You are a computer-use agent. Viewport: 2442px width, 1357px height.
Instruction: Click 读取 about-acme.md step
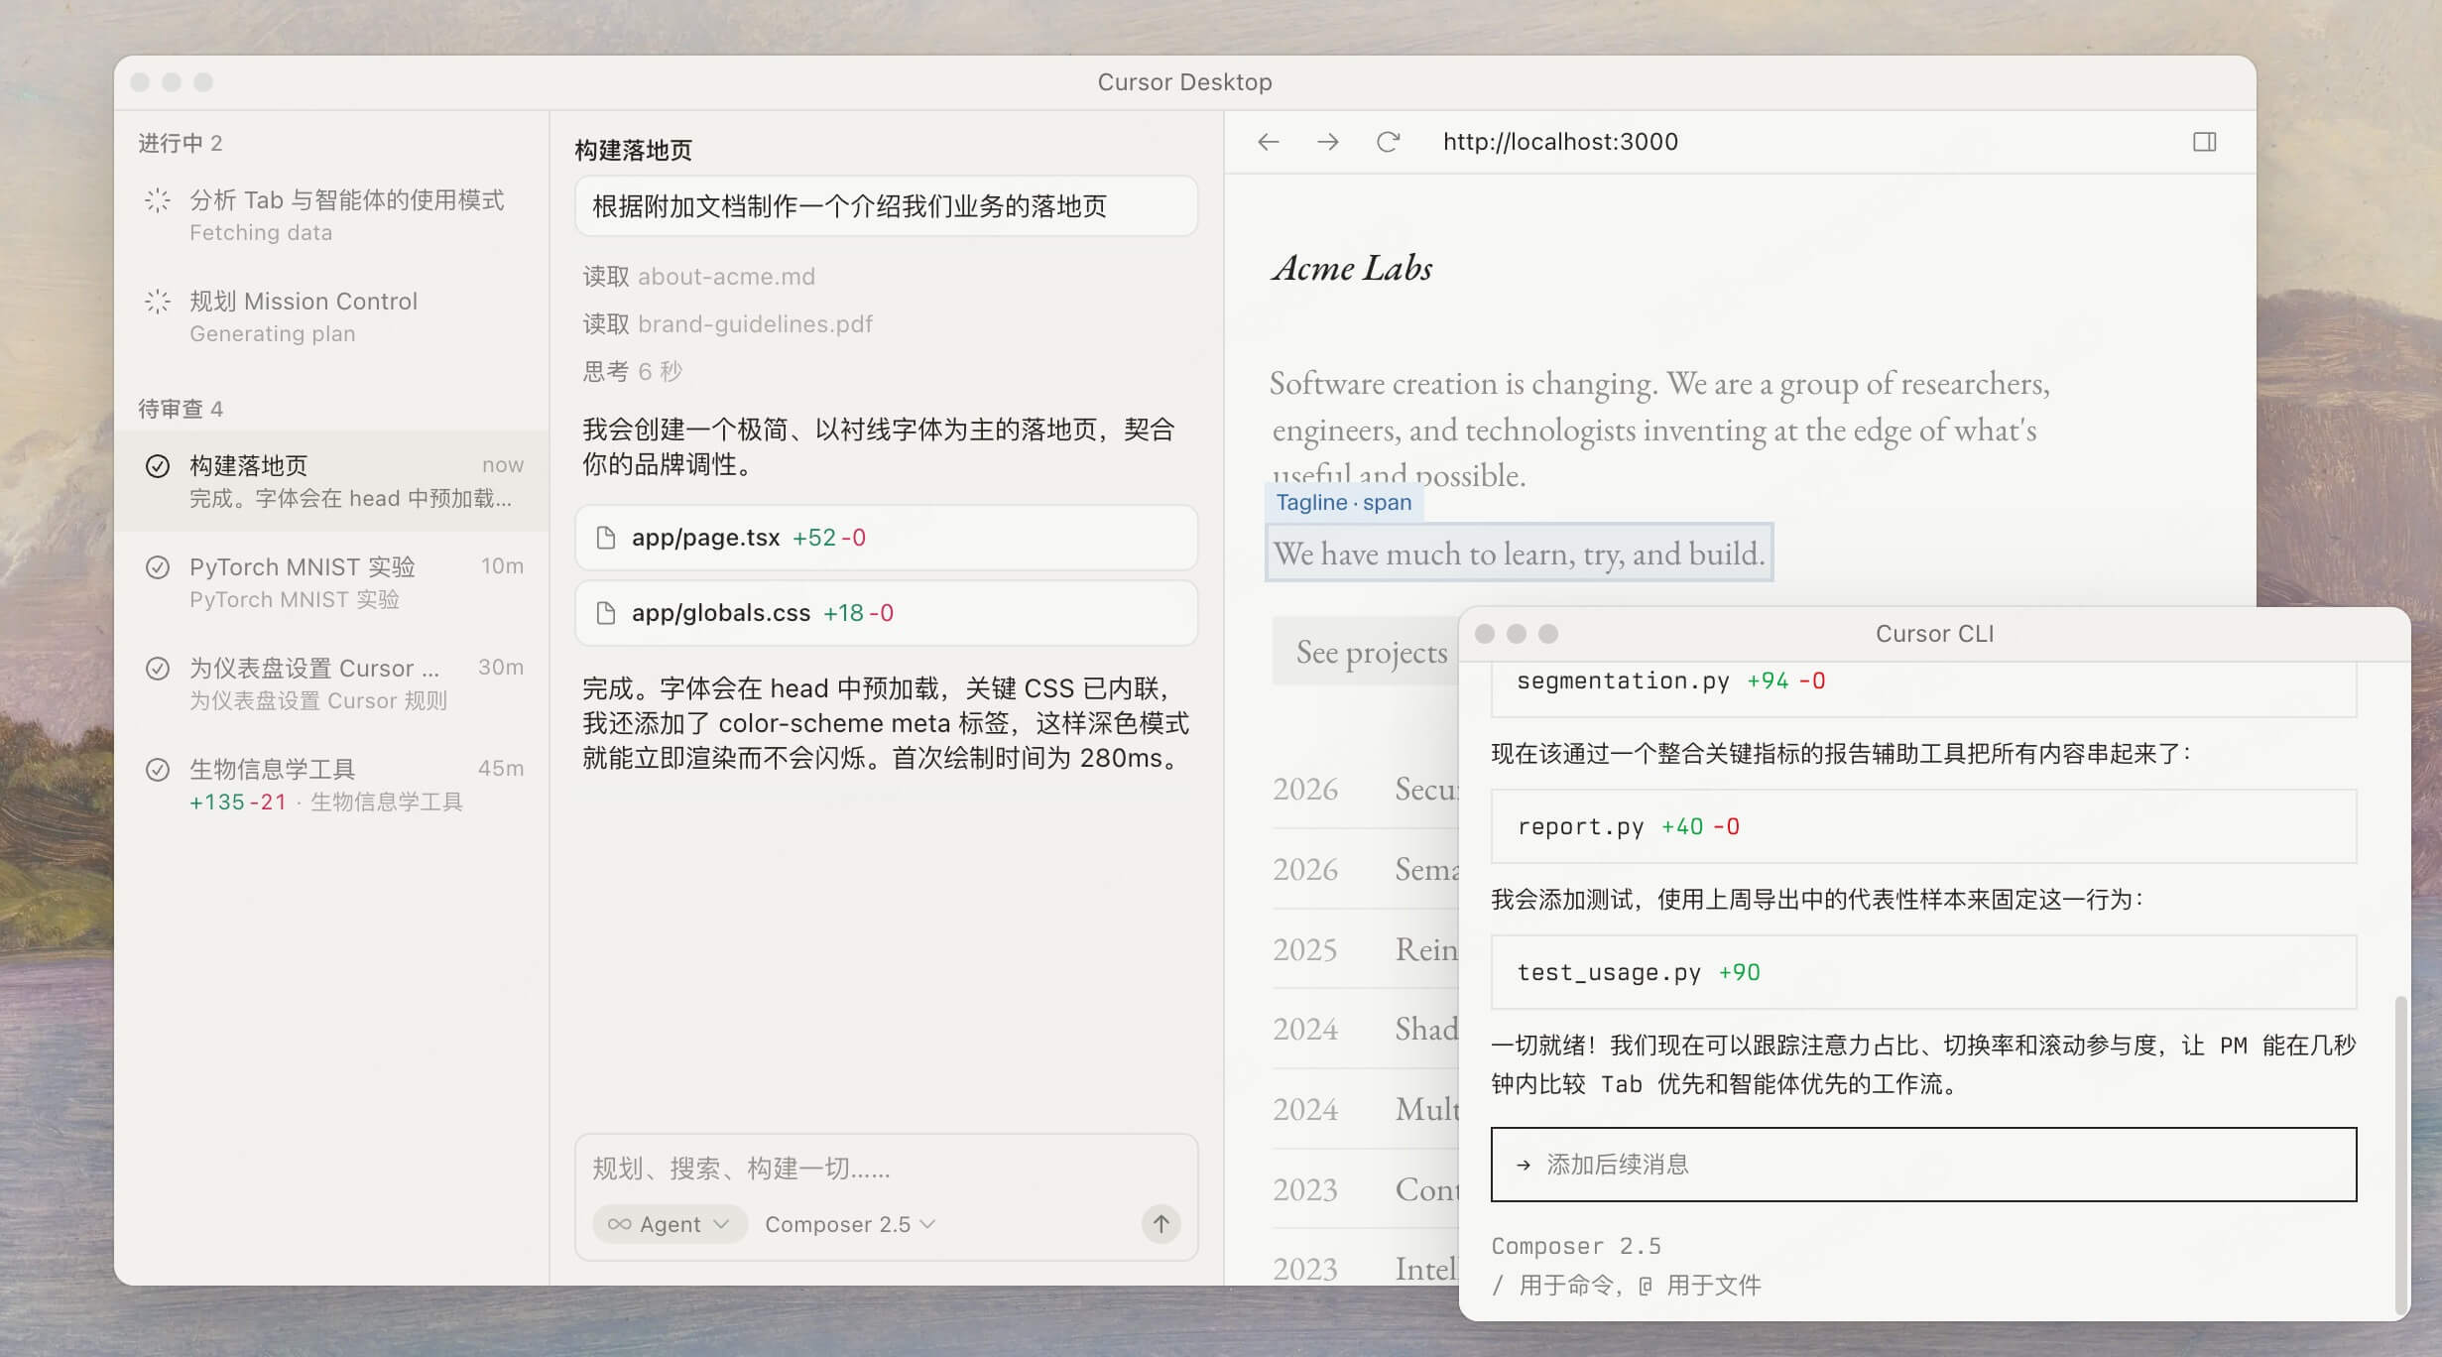tap(698, 277)
